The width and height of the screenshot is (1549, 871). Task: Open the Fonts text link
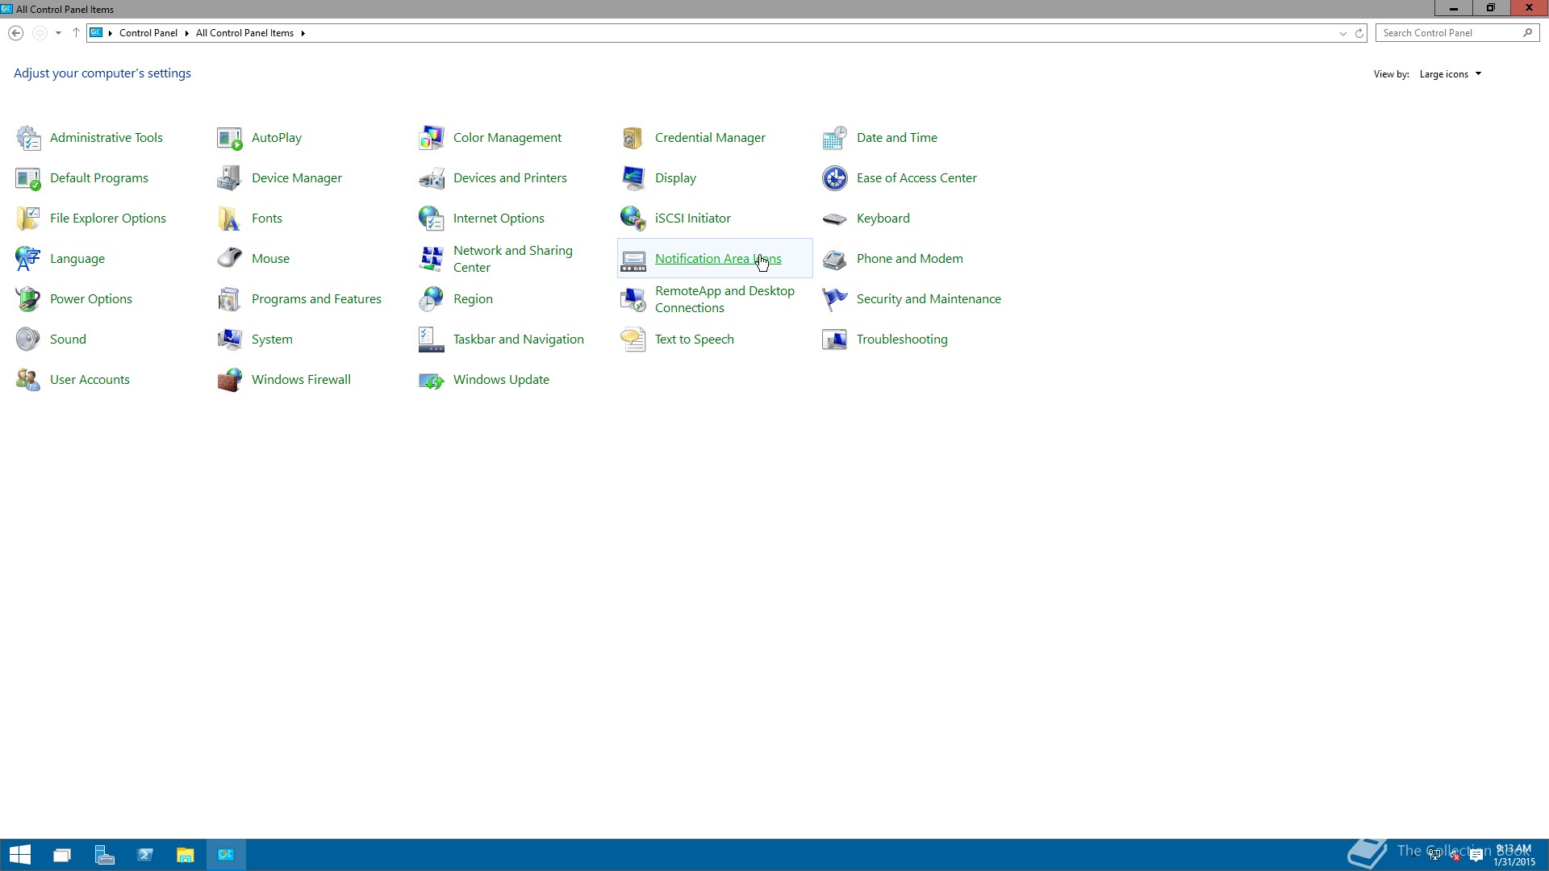(x=266, y=219)
